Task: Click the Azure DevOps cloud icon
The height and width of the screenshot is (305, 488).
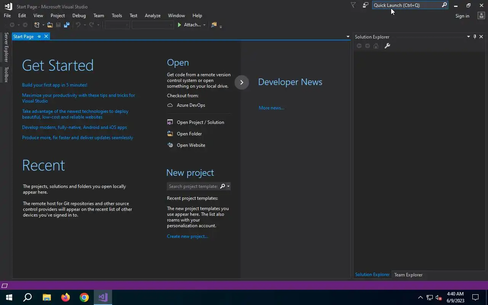Action: (x=170, y=105)
